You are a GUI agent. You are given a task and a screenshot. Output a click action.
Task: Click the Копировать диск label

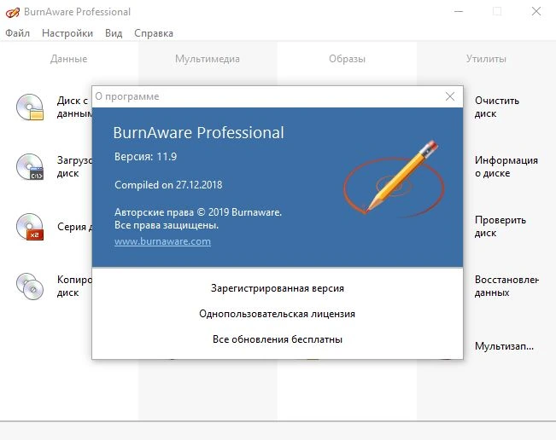tap(74, 286)
